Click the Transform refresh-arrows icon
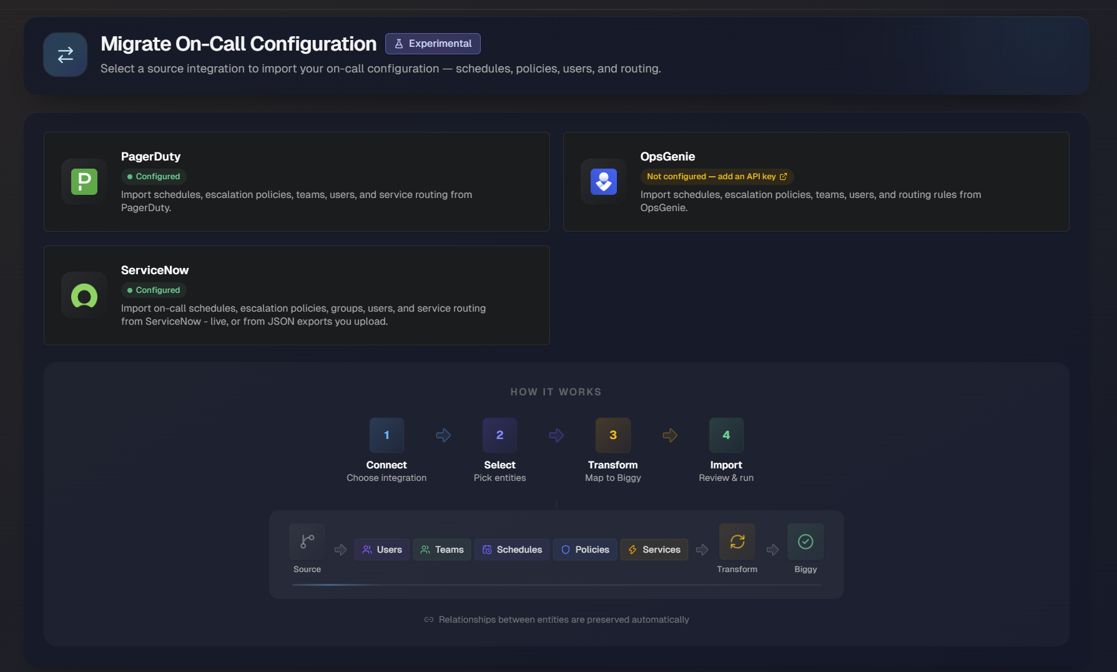Viewport: 1117px width, 672px height. [737, 541]
